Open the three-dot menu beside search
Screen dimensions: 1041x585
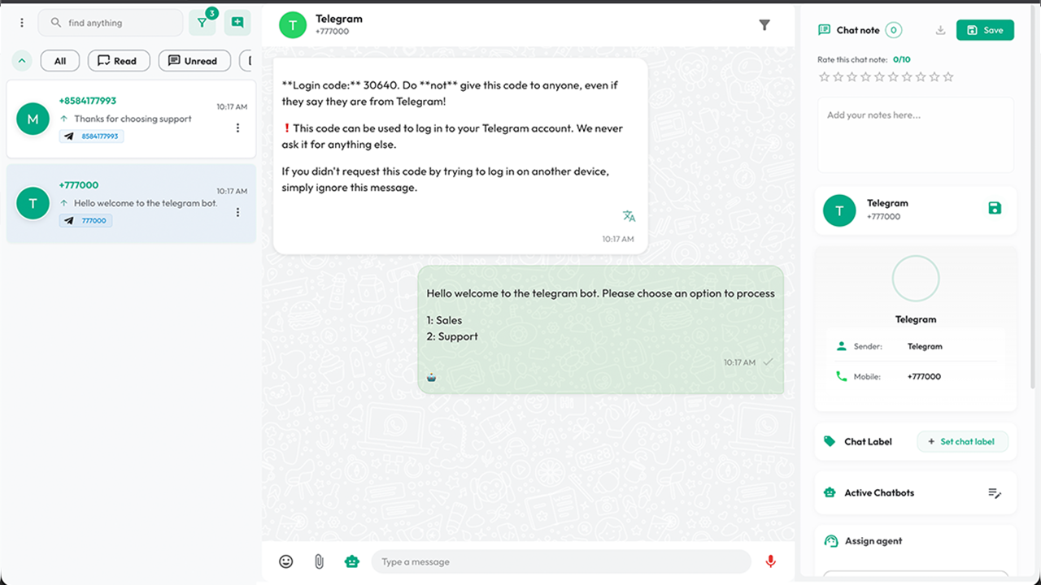pyautogui.click(x=22, y=23)
